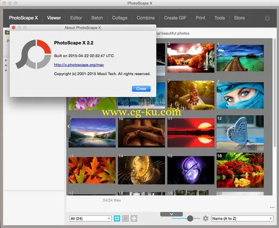Switch to list view mode
This screenshot has height=228, width=279.
[125, 218]
